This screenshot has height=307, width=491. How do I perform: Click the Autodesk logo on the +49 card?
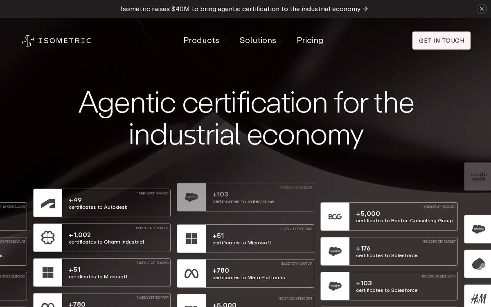(x=48, y=203)
